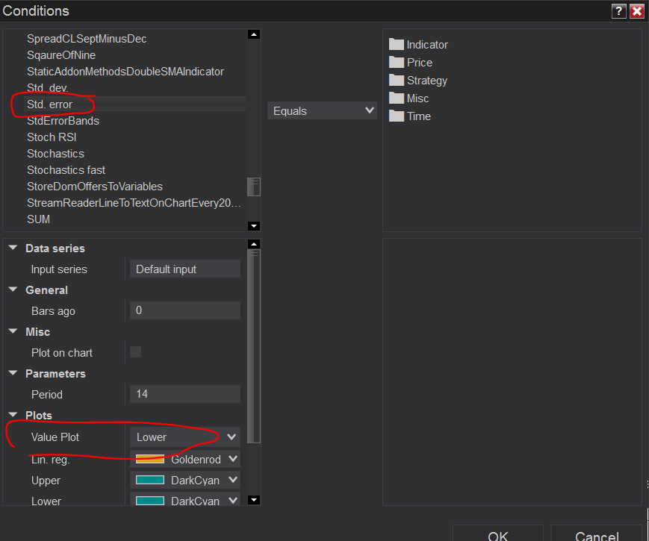This screenshot has height=541, width=649.
Task: Click the Input series Default input field
Action: click(185, 269)
